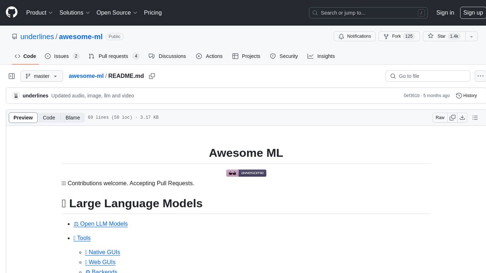This screenshot has width=486, height=273.
Task: Expand the Solutions menu
Action: point(74,13)
